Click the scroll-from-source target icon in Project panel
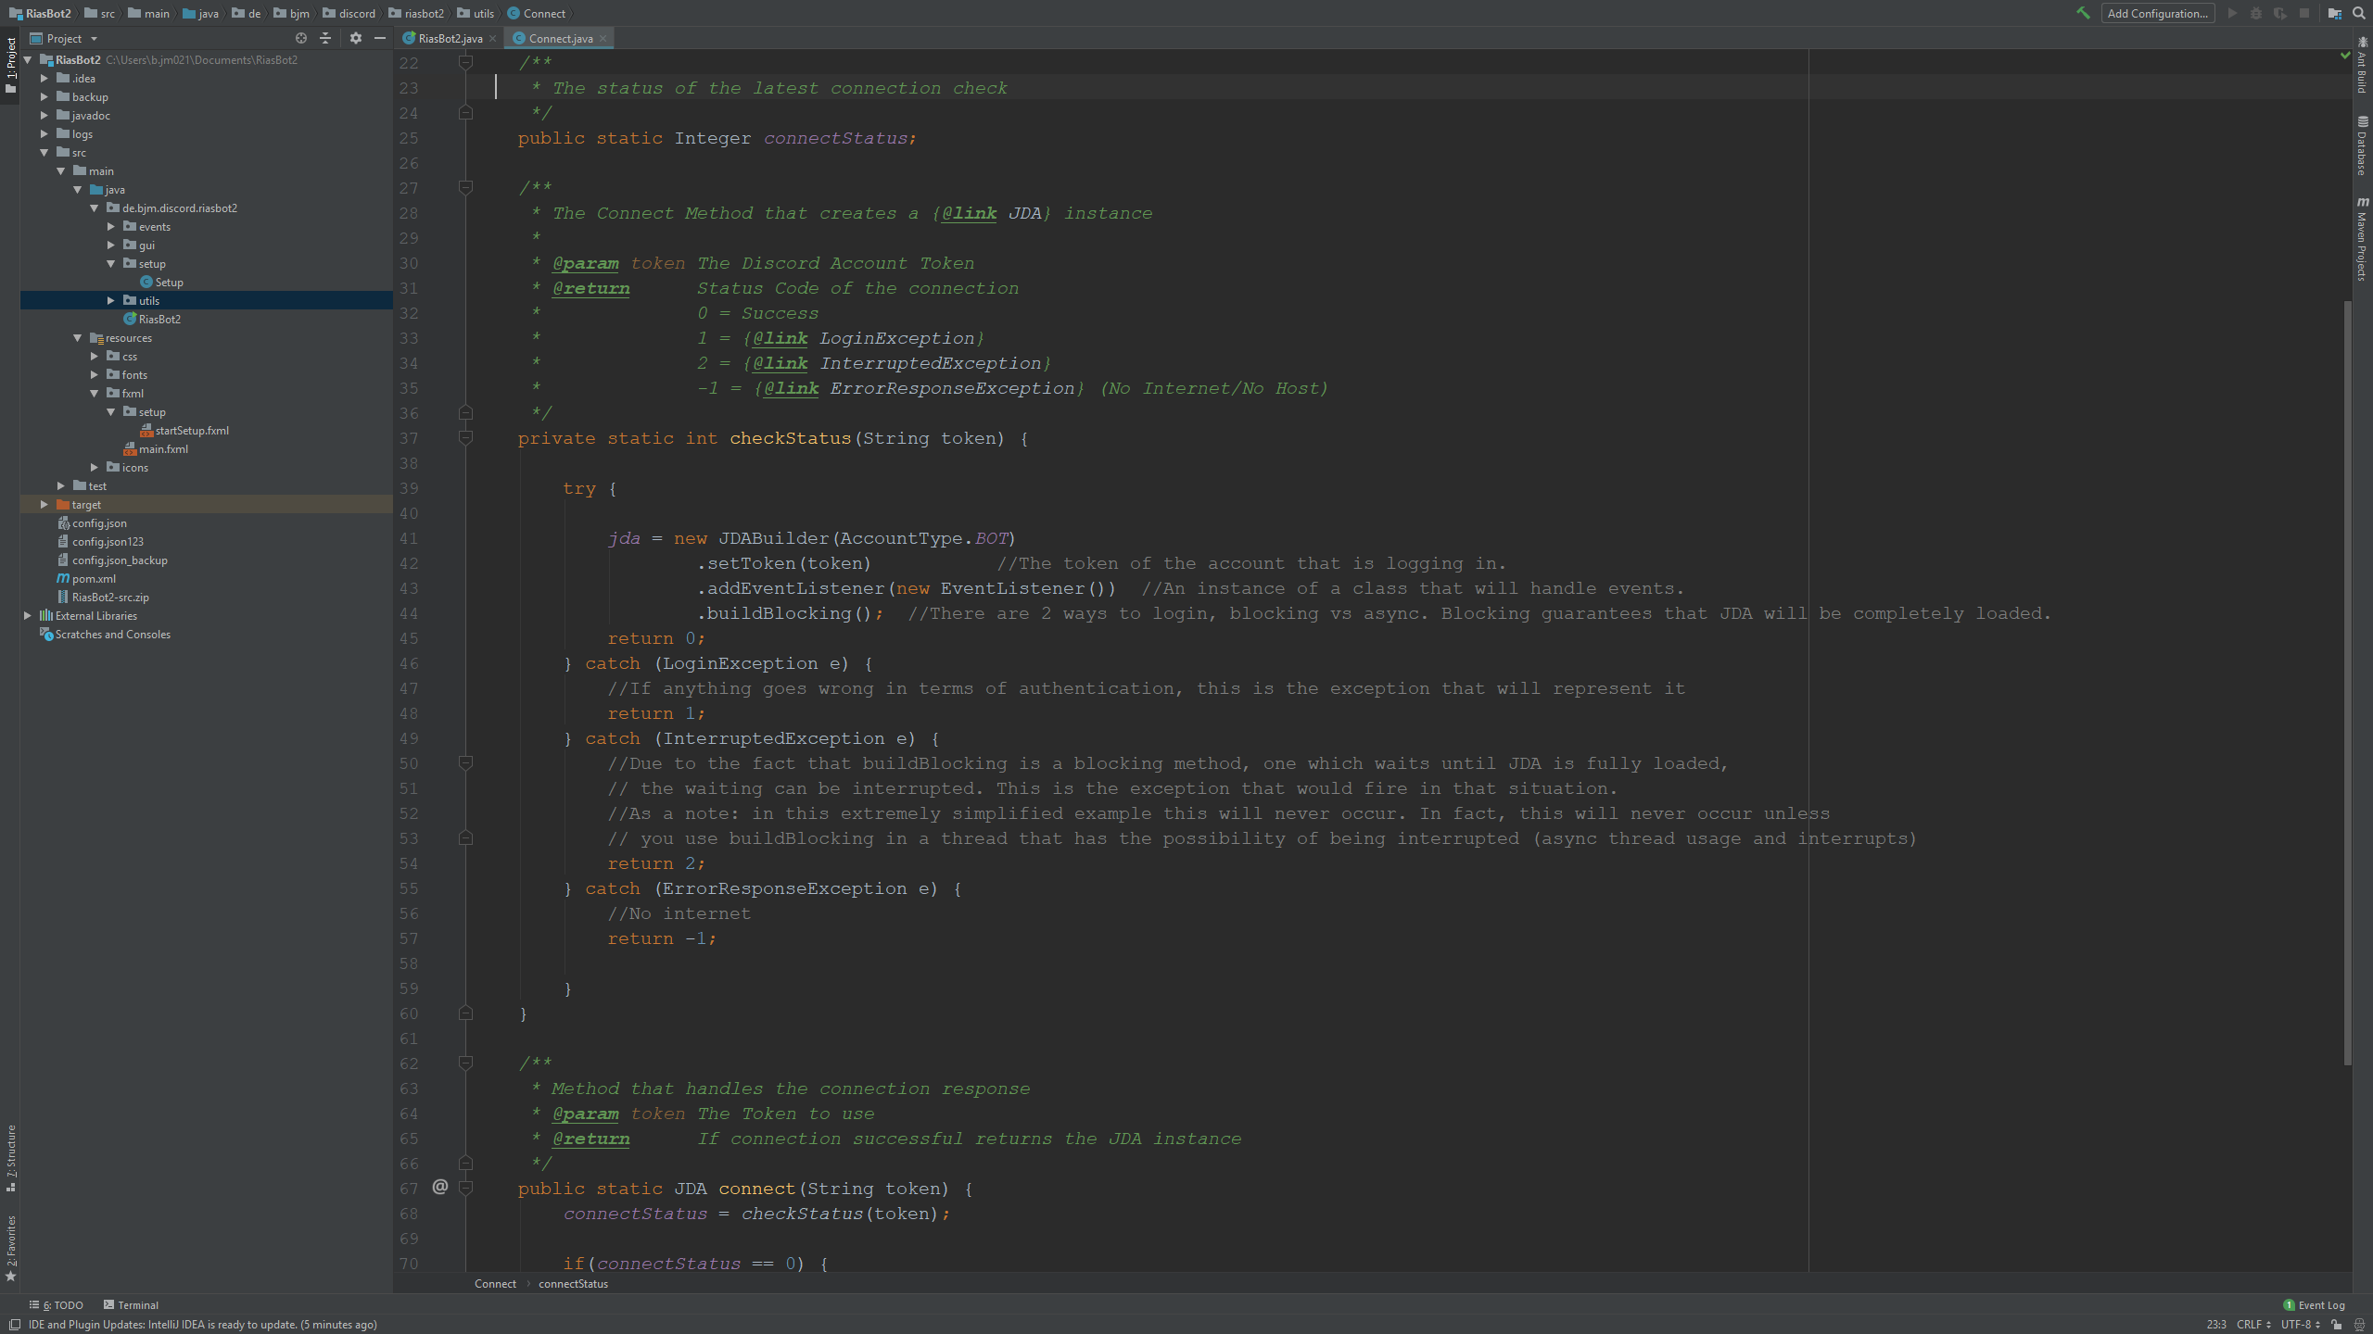2373x1334 pixels. tap(300, 38)
